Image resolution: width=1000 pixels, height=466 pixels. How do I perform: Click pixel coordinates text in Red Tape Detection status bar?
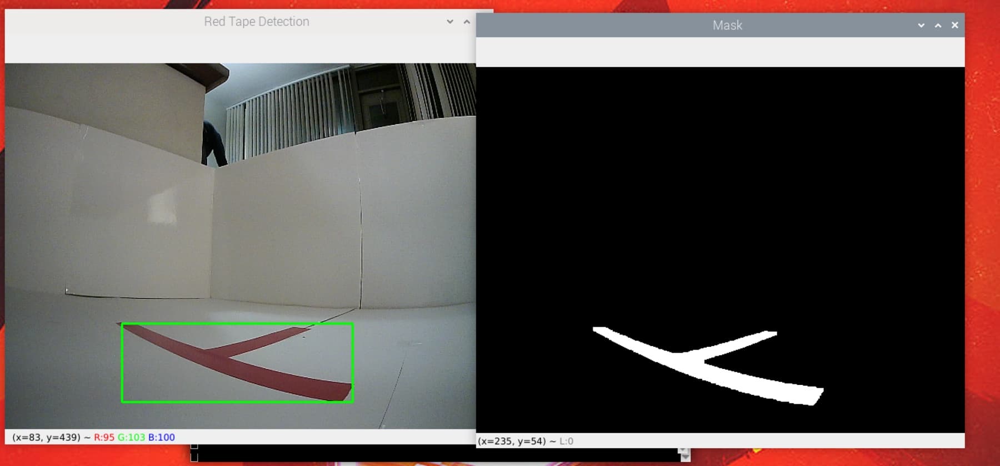47,437
